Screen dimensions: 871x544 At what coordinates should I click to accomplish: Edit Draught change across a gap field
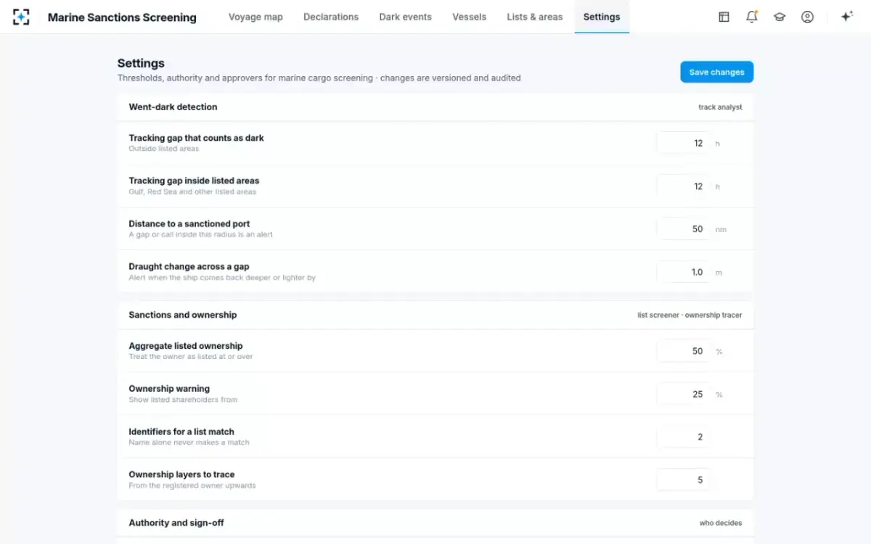click(x=683, y=272)
